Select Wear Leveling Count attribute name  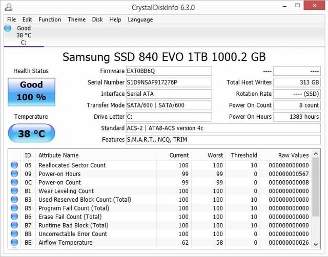[x=66, y=191]
